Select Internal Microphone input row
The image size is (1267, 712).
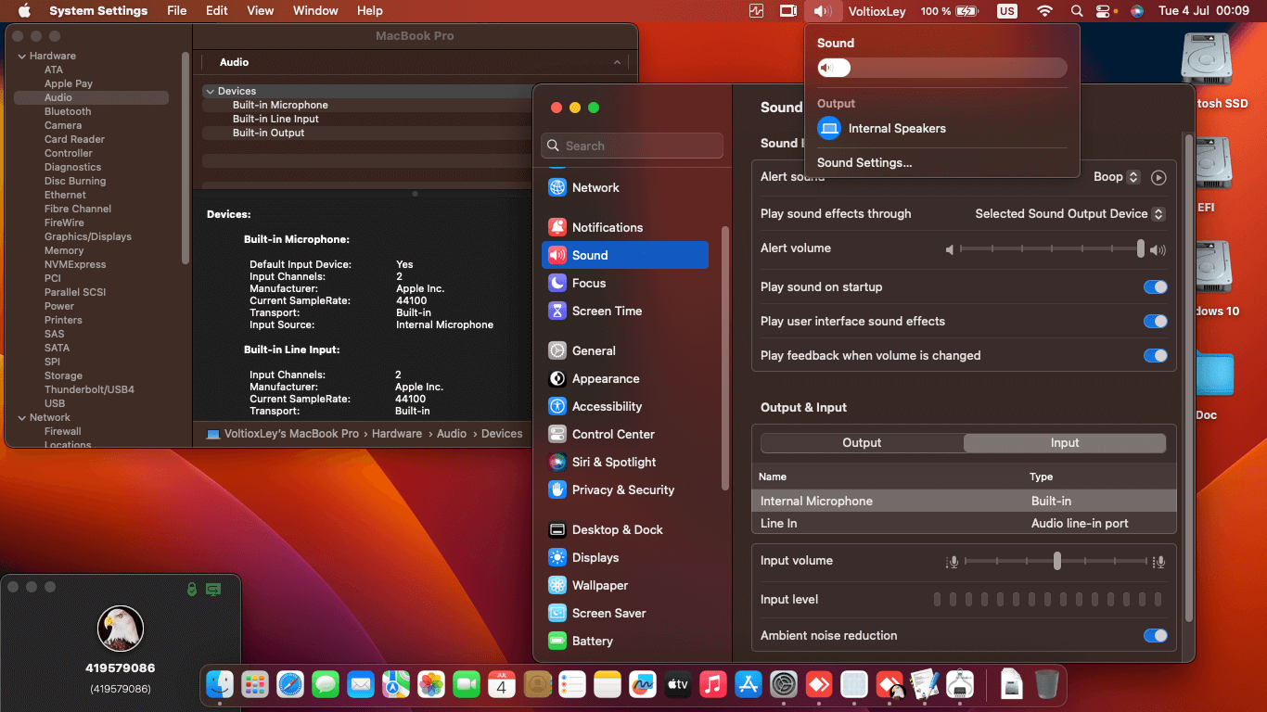click(964, 501)
